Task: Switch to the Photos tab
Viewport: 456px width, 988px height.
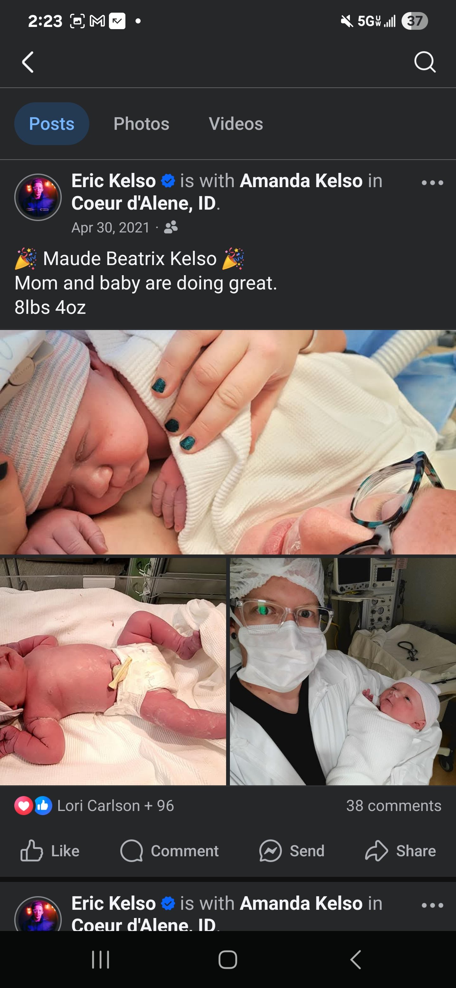Action: 142,123
